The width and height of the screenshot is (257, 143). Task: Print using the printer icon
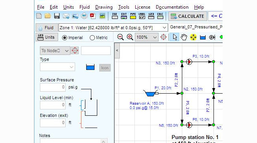pyautogui.click(x=84, y=16)
